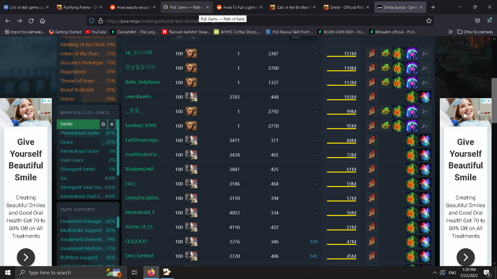Click the green body icon in Sentinel_WWE row
This screenshot has height=279, width=497.
[x=398, y=126]
